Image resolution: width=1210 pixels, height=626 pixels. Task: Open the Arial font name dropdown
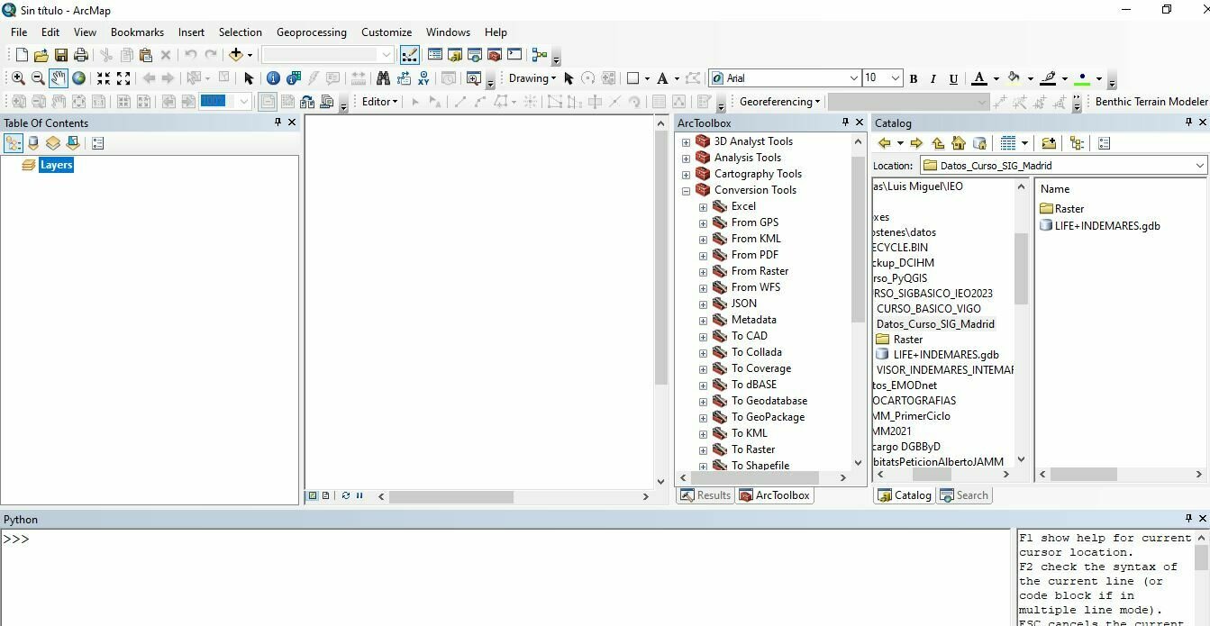[854, 78]
